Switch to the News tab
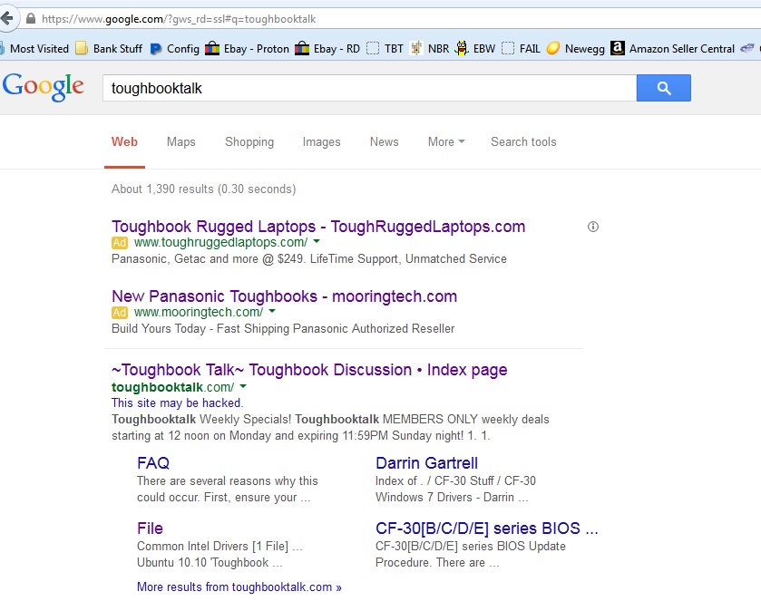 (384, 142)
